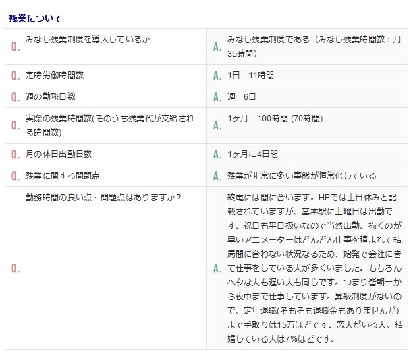Click the A icon beside 1ヶ月に4日間

[x=217, y=154]
